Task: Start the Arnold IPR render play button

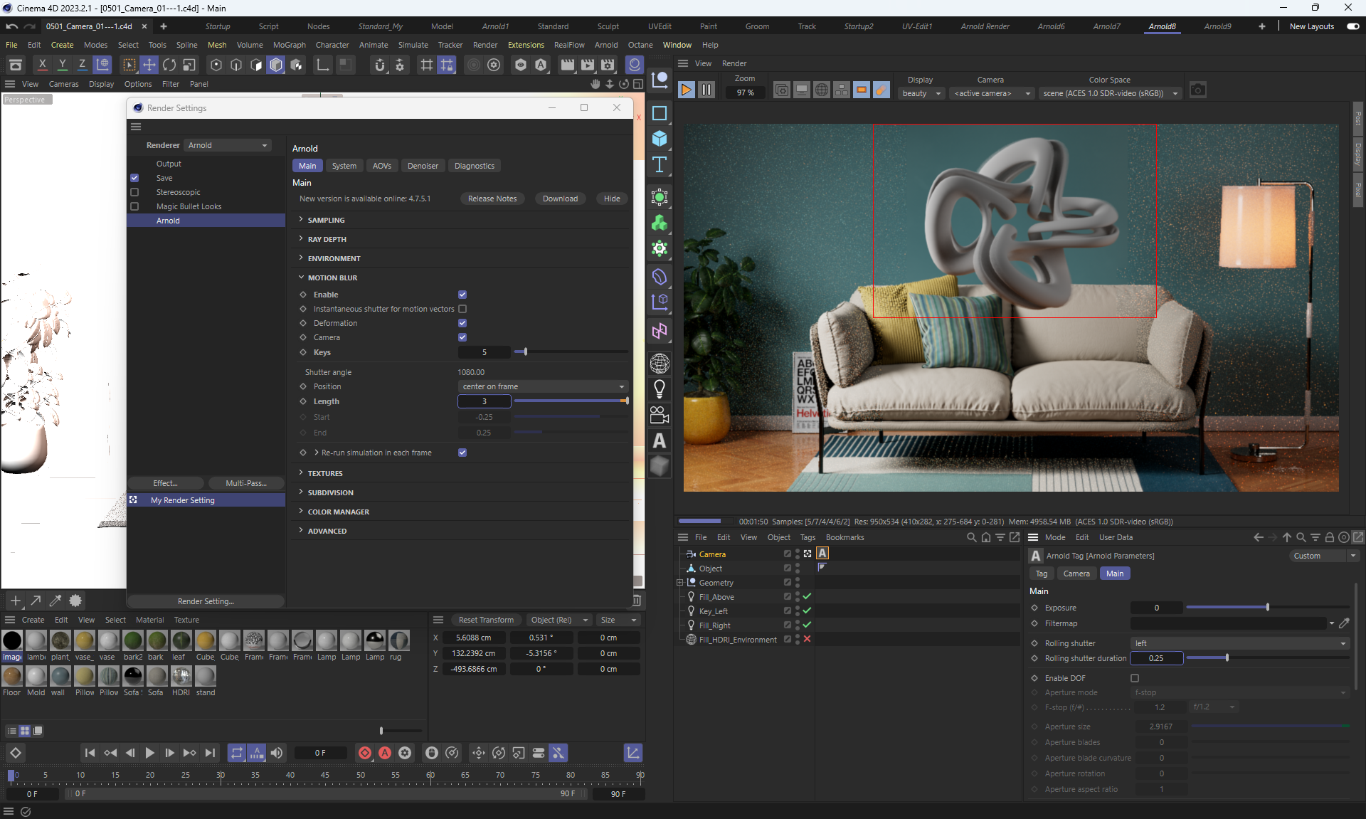Action: pos(686,90)
